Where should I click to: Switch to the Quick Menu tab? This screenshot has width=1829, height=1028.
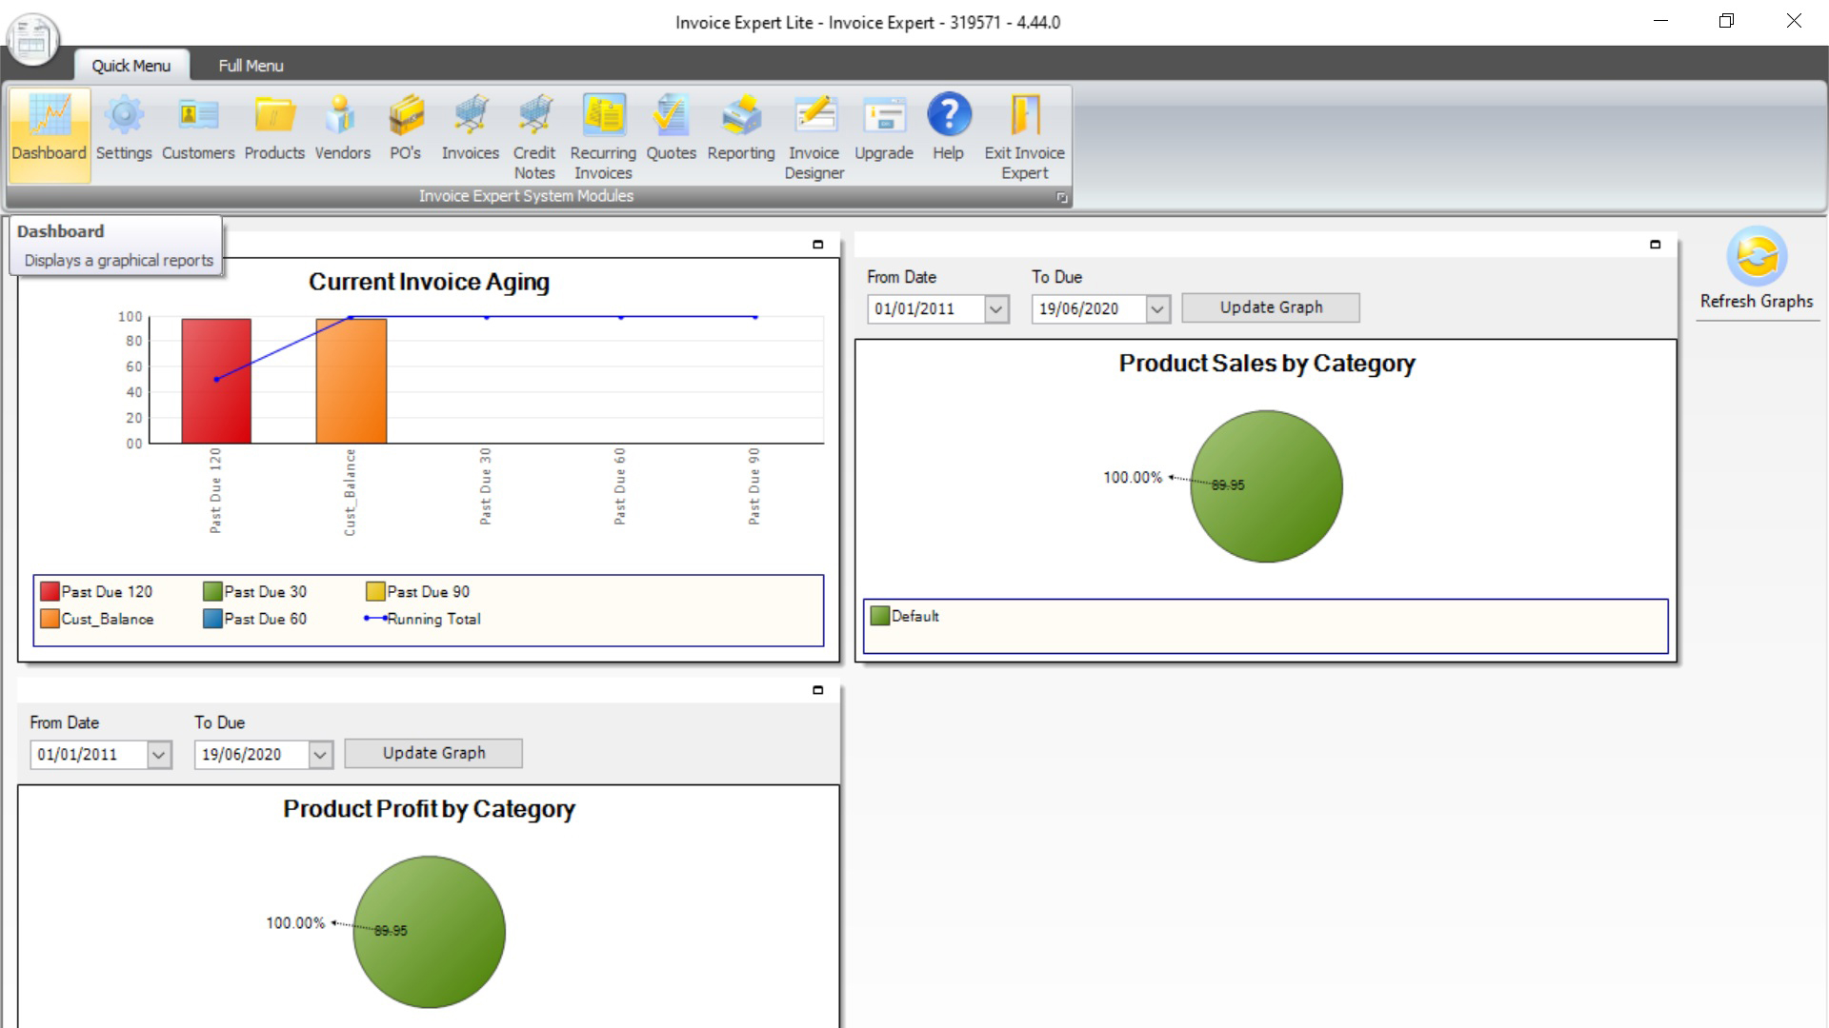tap(131, 66)
